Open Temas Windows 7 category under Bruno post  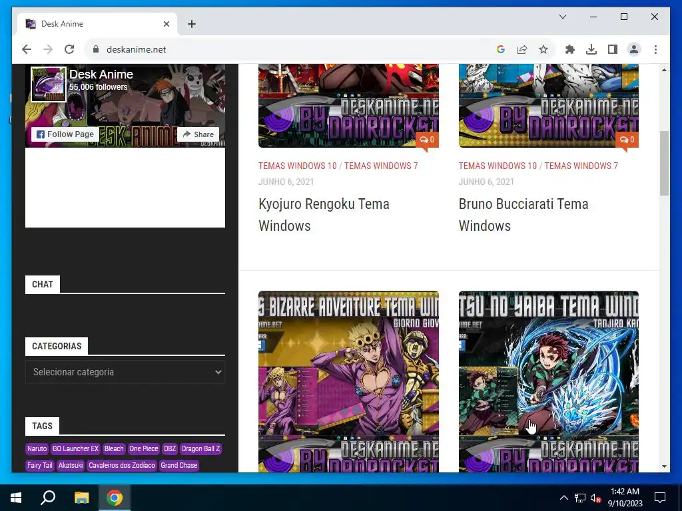point(581,166)
